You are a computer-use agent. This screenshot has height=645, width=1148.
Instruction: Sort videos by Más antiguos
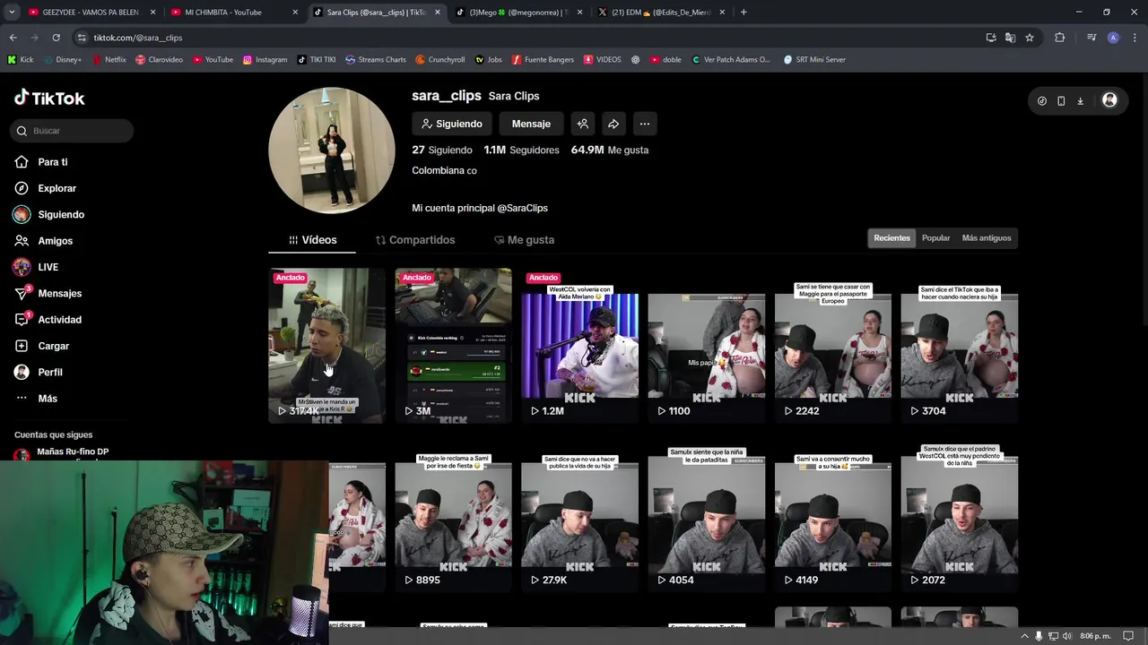(x=986, y=238)
